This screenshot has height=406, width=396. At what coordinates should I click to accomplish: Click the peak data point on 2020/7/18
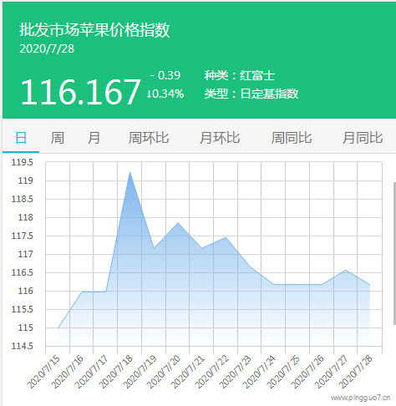129,172
